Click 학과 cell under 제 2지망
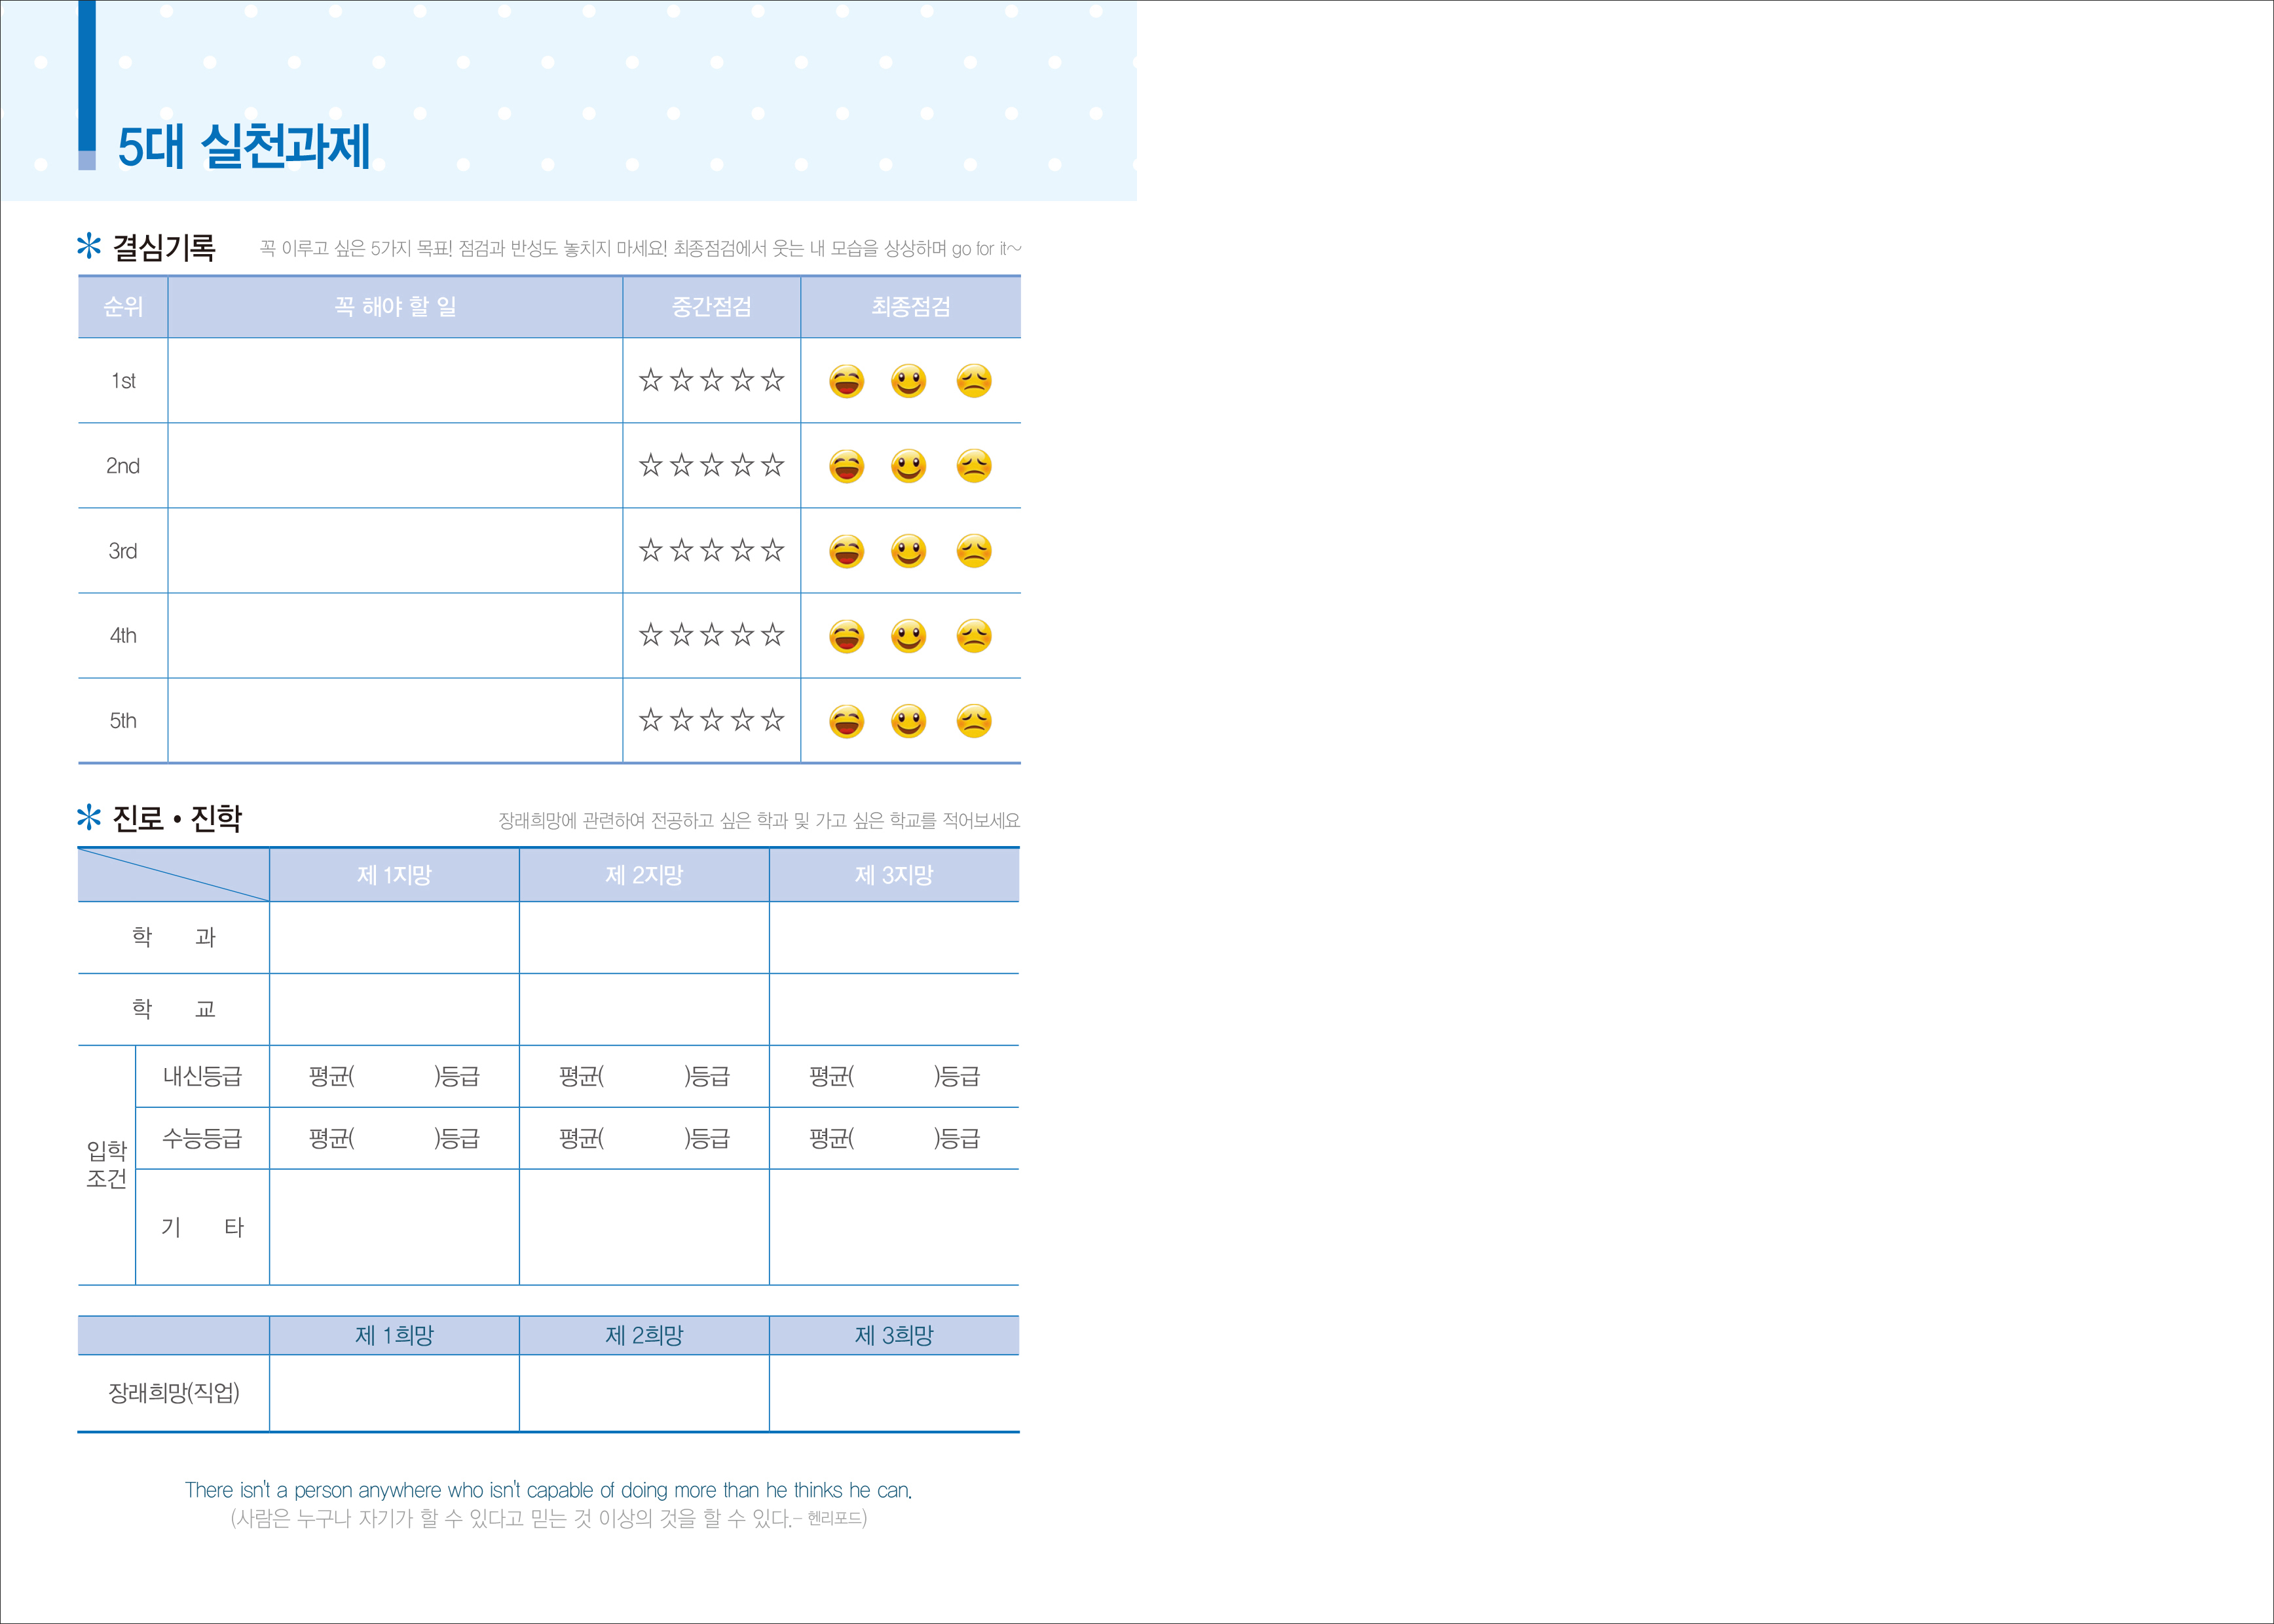Screen dimensions: 2274x1624 coord(644,937)
